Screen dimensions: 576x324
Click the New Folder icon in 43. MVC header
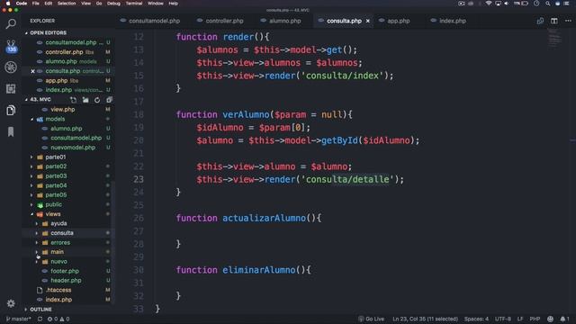tap(85, 100)
